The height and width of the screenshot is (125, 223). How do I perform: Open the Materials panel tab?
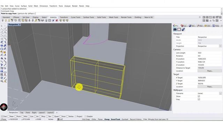200,26
